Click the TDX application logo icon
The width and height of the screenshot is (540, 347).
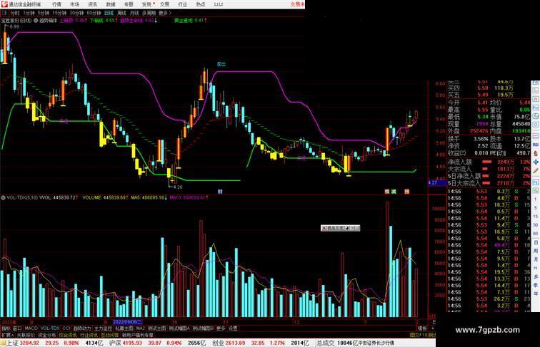click(x=4, y=4)
